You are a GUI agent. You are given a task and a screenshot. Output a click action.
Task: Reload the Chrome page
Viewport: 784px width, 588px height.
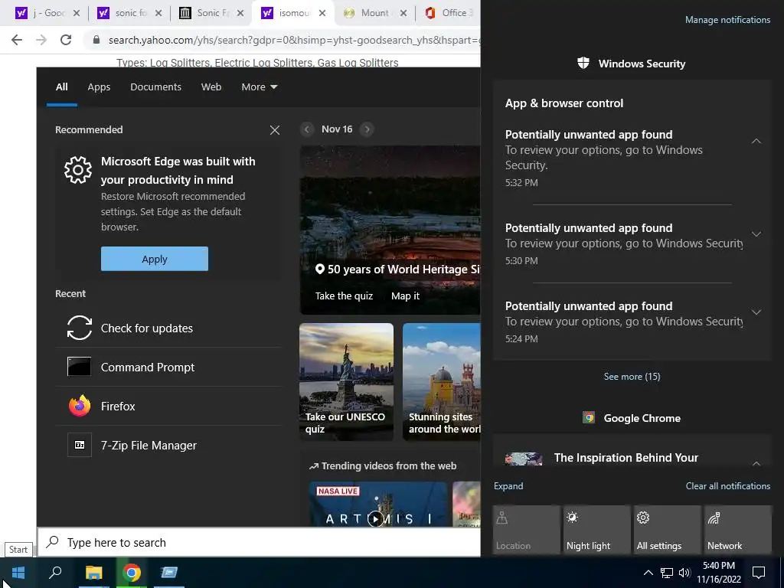tap(66, 40)
